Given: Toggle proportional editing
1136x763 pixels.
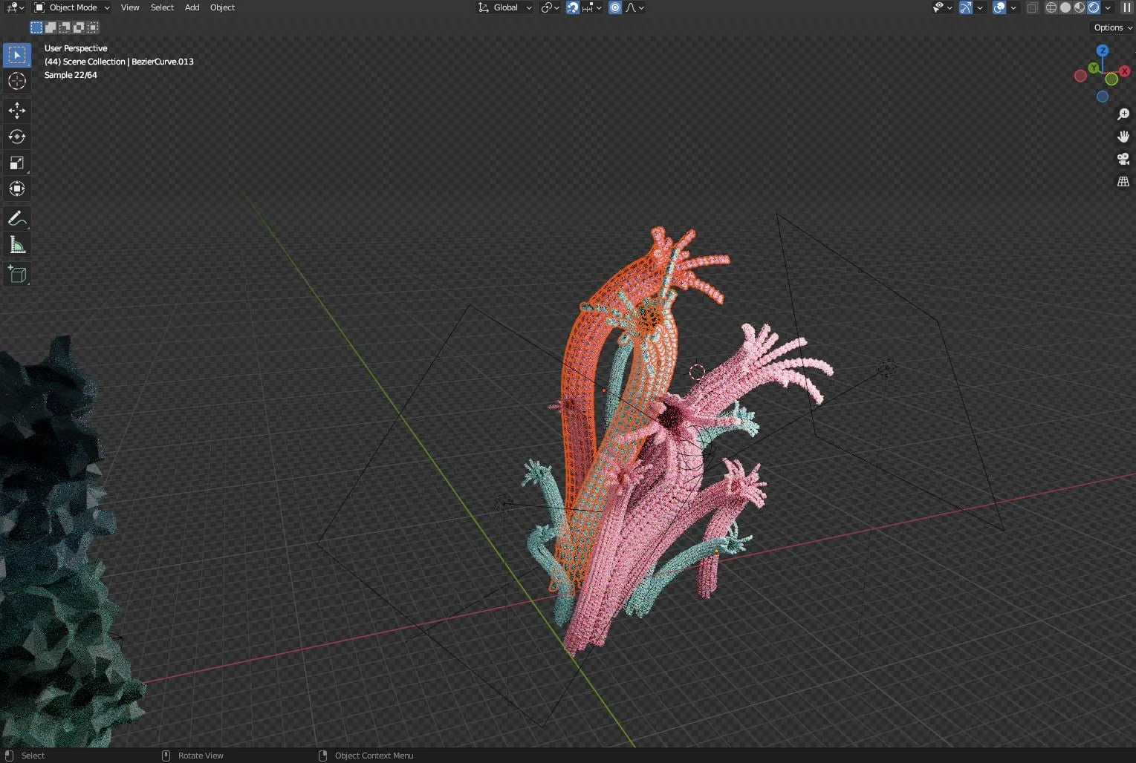Looking at the screenshot, I should [614, 7].
